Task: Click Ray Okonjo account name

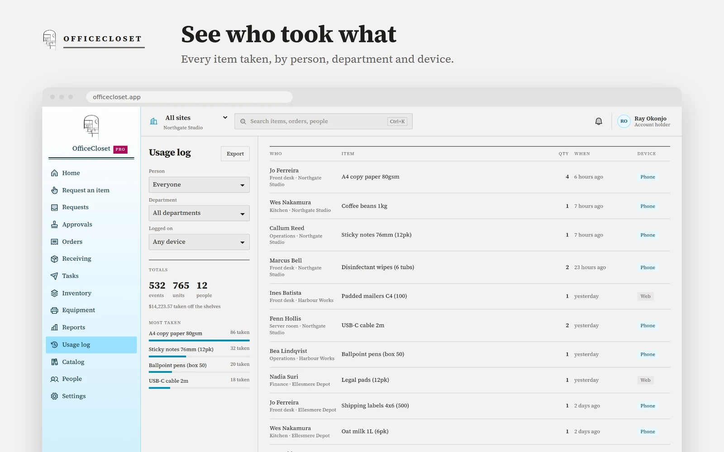Action: coord(650,118)
